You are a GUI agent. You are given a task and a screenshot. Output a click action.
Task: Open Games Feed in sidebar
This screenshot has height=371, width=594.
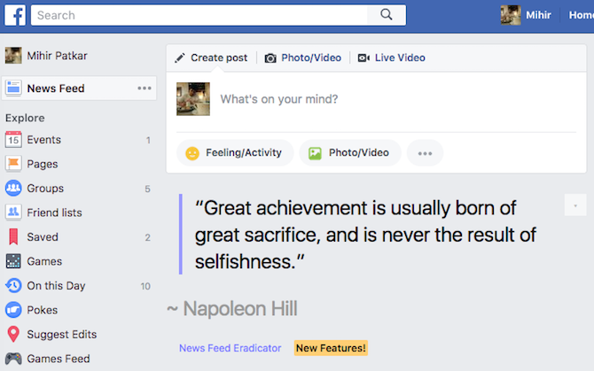(x=59, y=359)
